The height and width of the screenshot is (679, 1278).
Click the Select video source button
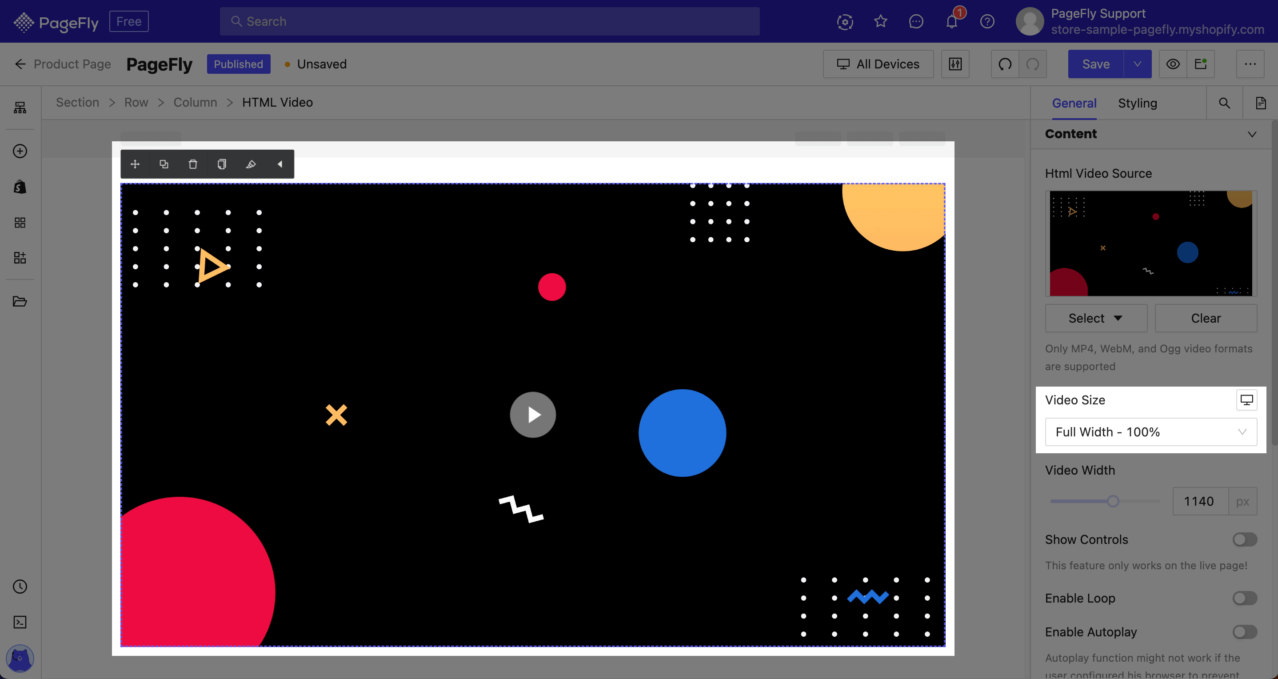(1095, 318)
